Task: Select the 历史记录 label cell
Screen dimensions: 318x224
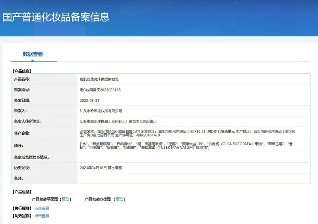Action: pos(44,168)
